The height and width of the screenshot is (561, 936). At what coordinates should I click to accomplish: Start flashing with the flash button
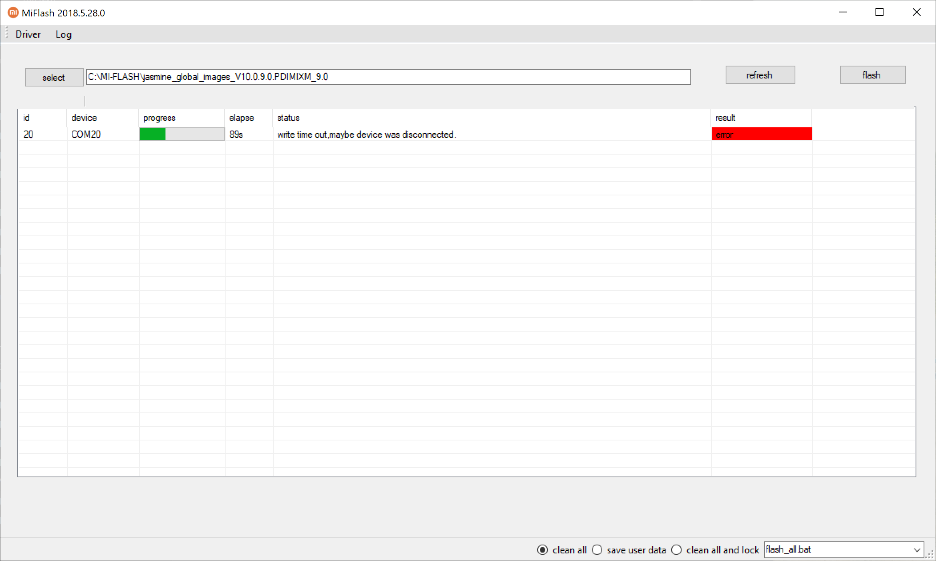click(x=872, y=75)
